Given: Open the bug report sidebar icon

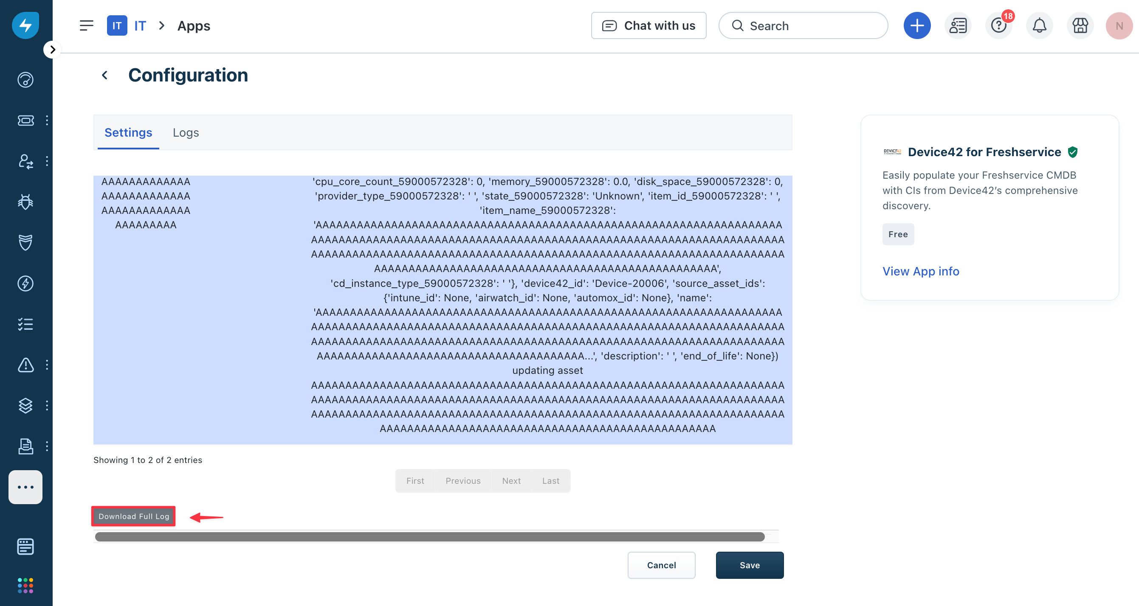Looking at the screenshot, I should pyautogui.click(x=25, y=202).
